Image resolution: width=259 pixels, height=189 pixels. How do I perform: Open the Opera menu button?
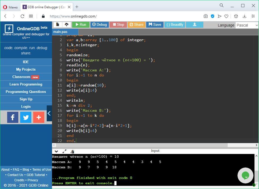point(10,7)
